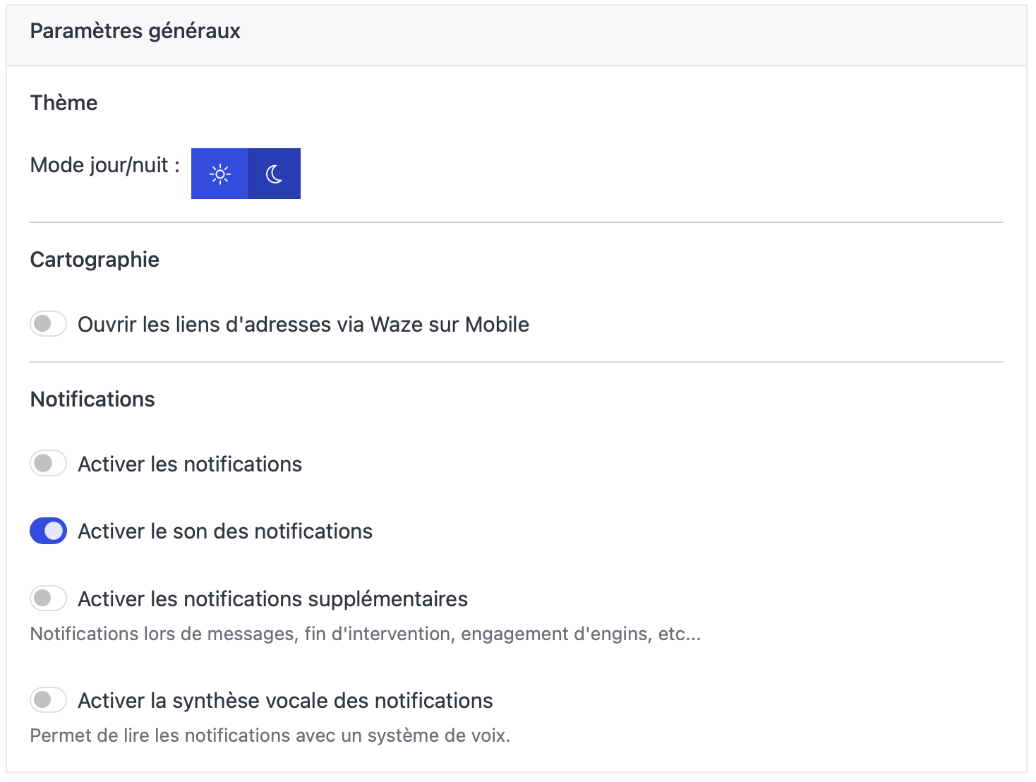Screen dimensions: 1036x782
Task: Click the 'Activer les notifications' label text
Action: 189,464
